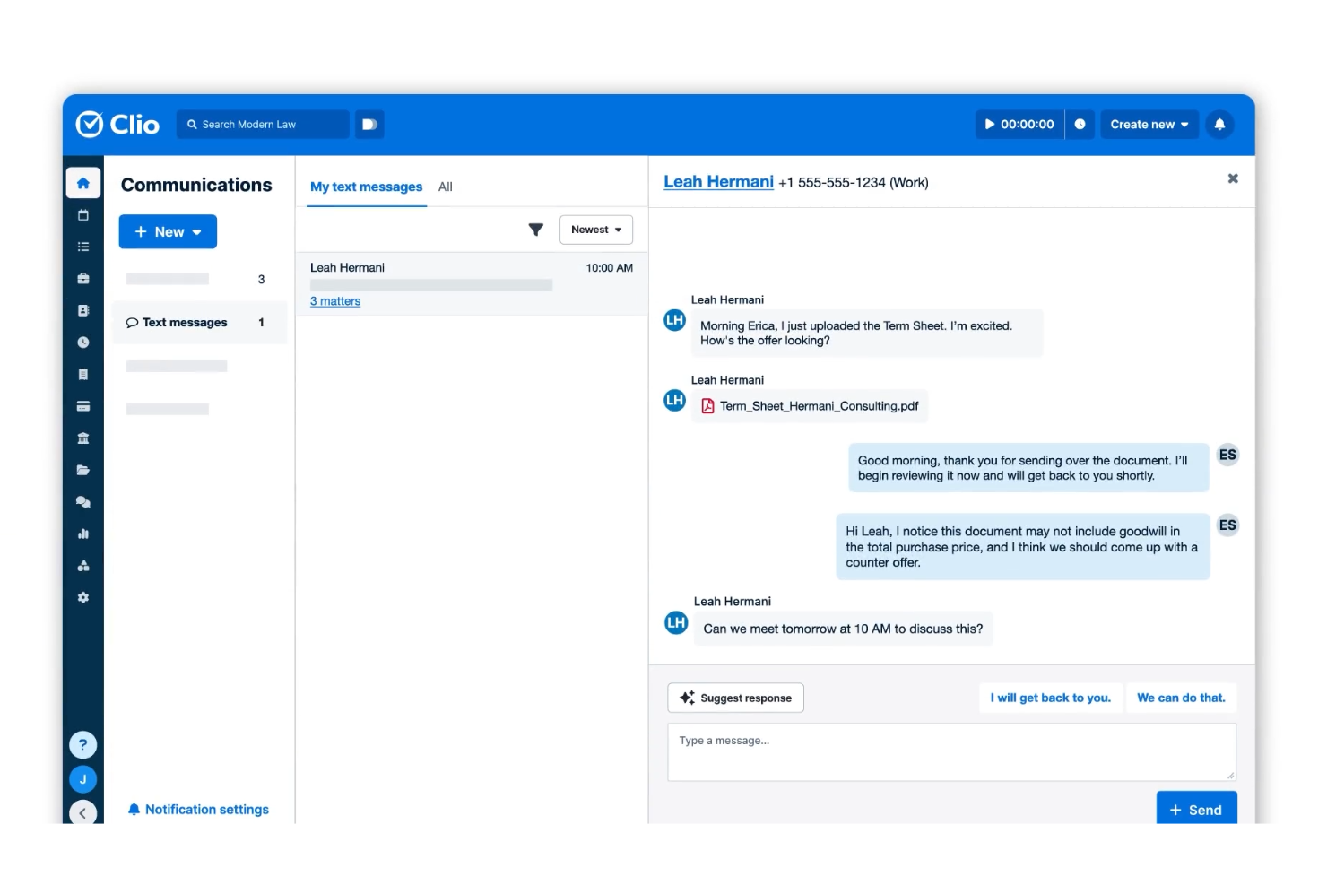
Task: Open the Create new dropdown
Action: point(1149,124)
